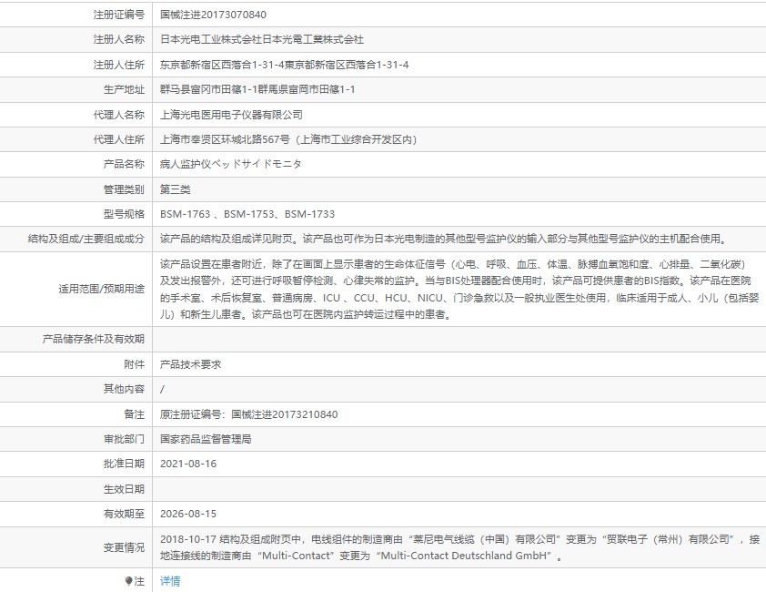The height and width of the screenshot is (592, 766).
Task: Select the attachment text 产品技术要求
Action: point(190,364)
